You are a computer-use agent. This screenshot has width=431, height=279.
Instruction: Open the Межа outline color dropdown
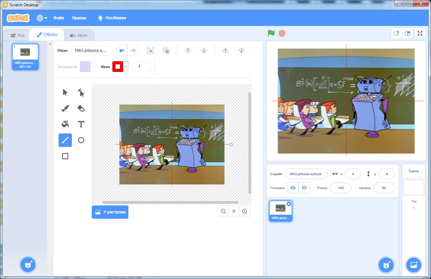click(x=126, y=67)
